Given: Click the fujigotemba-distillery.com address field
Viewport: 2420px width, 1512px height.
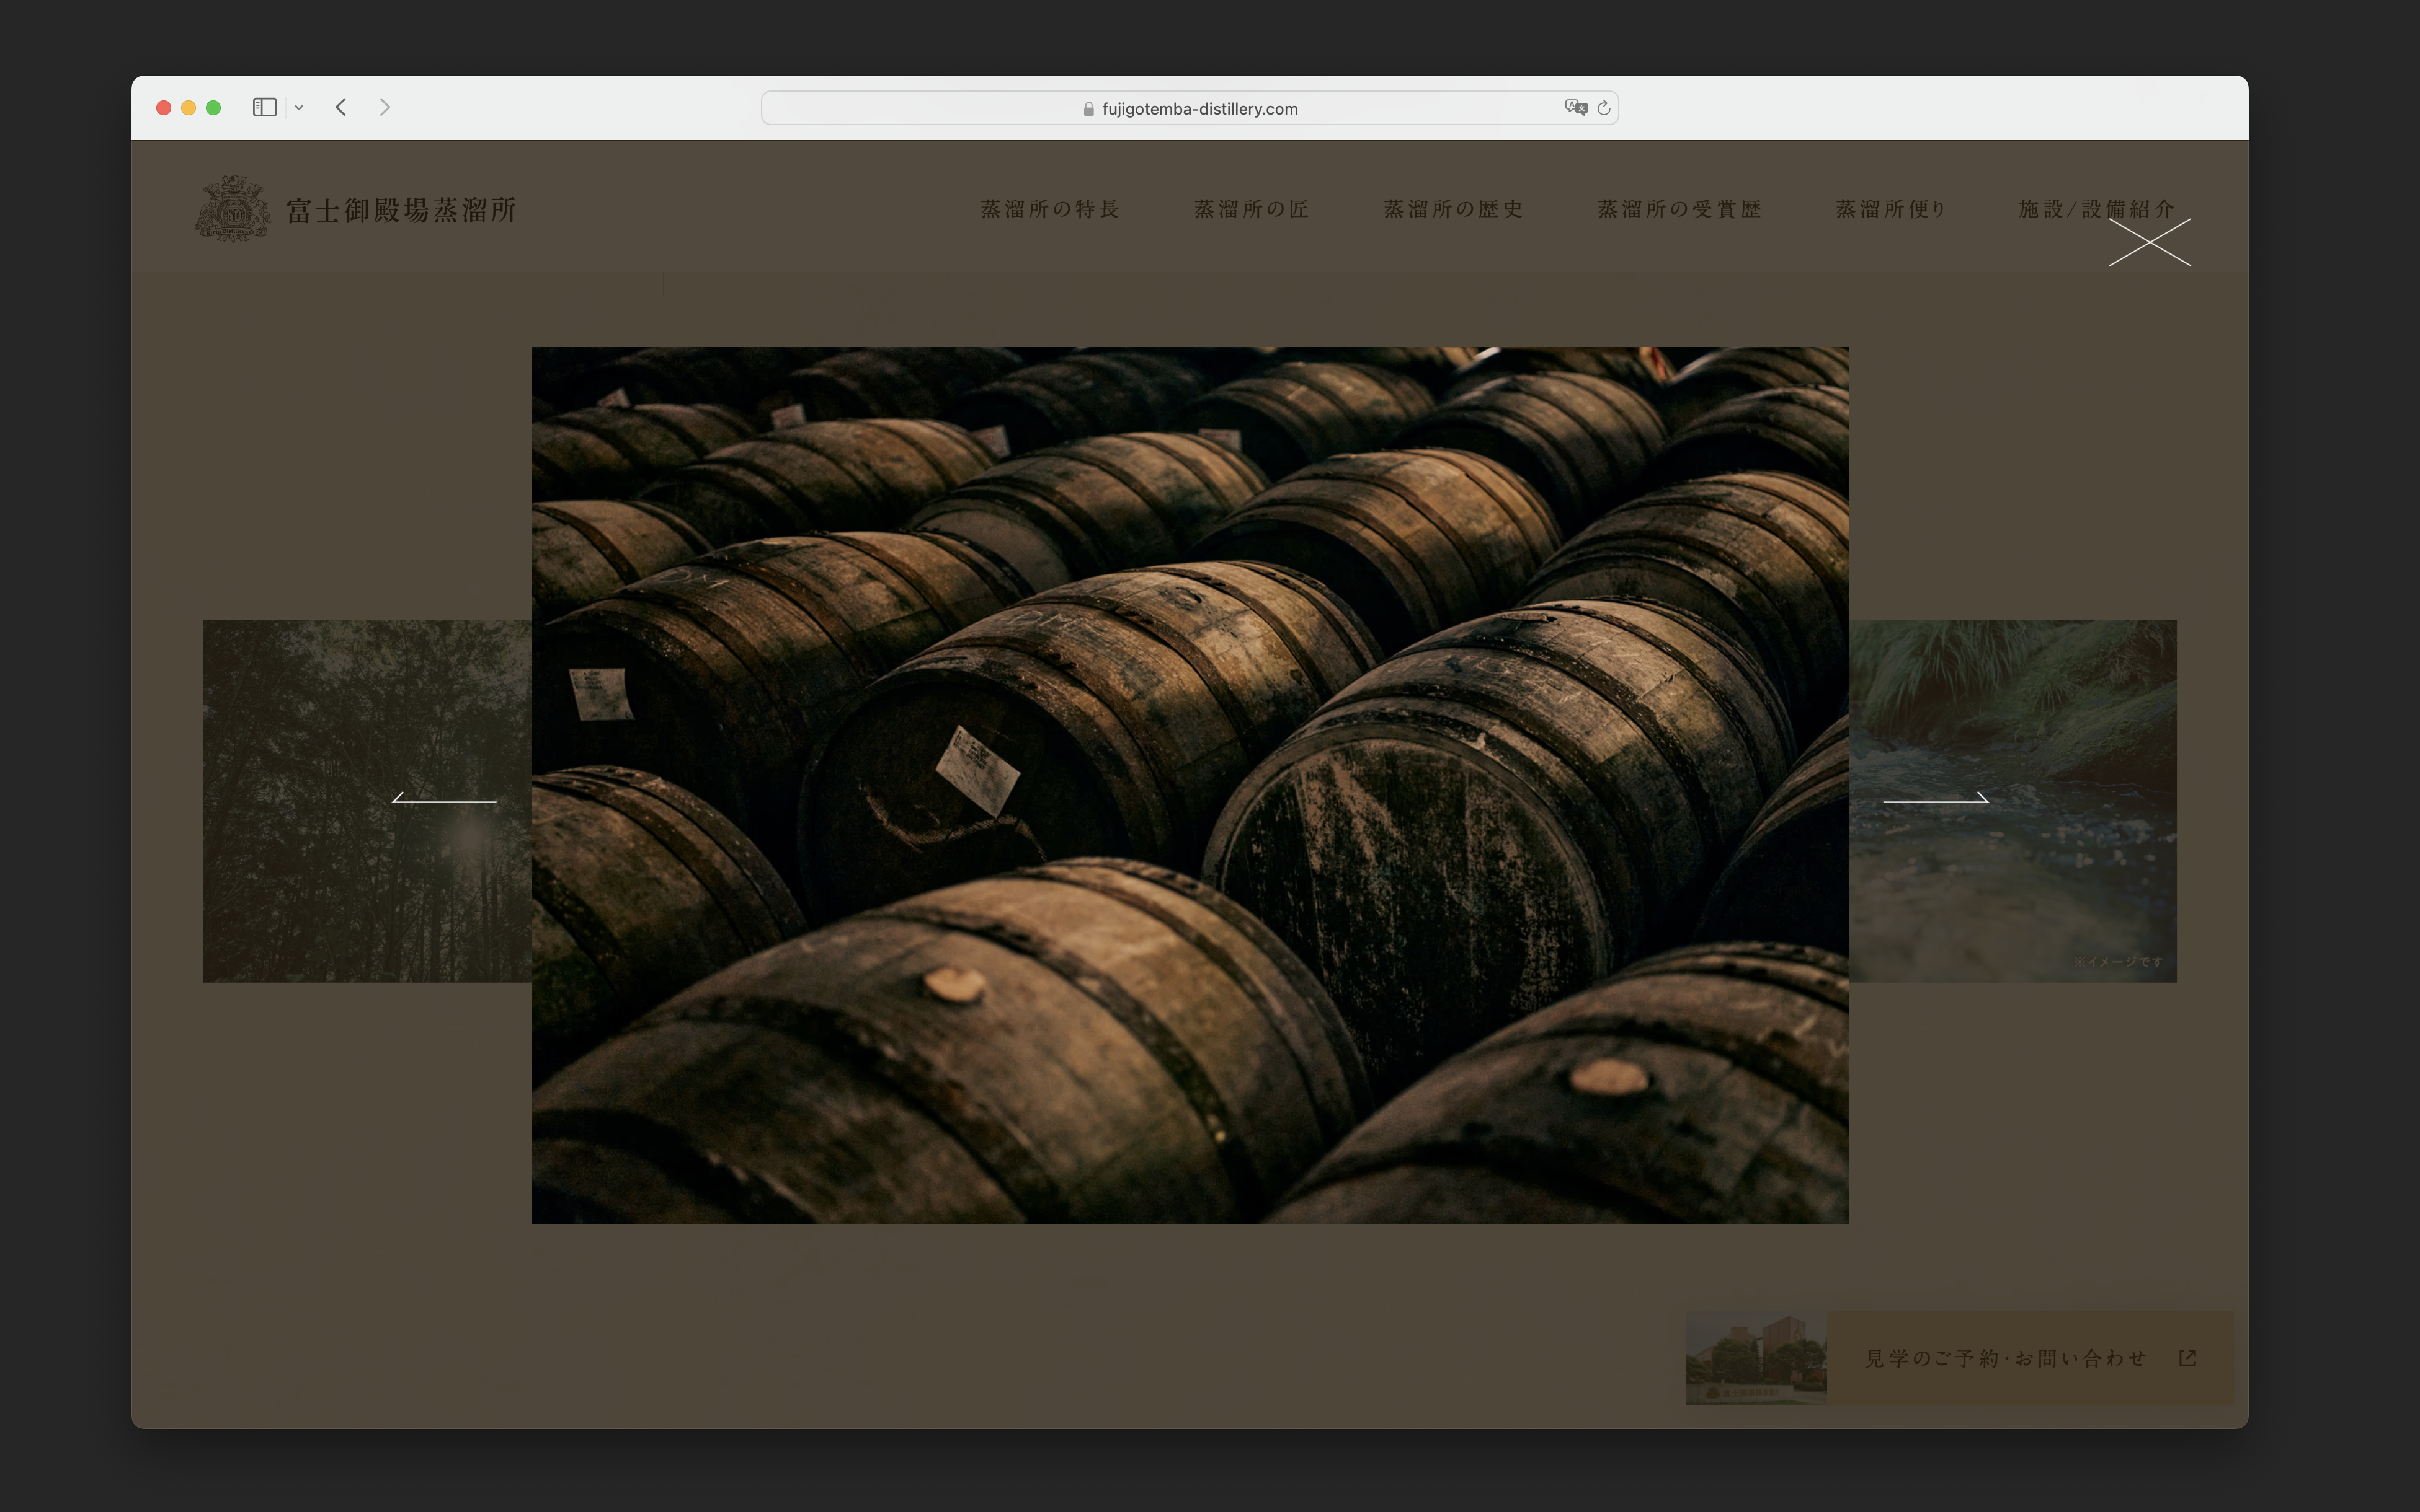Looking at the screenshot, I should (x=1189, y=108).
